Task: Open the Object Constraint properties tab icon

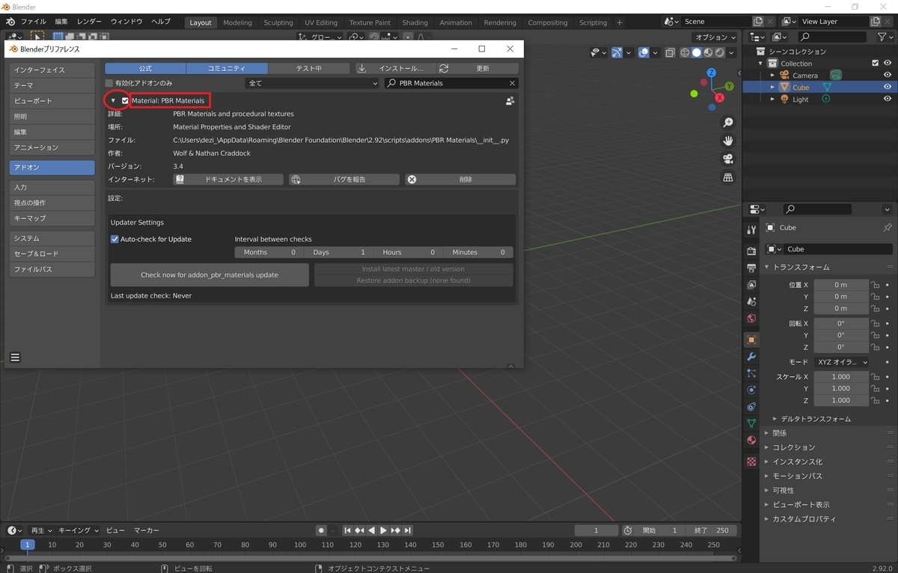Action: (x=751, y=407)
